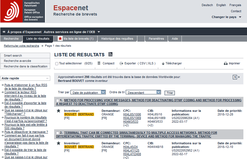This screenshot has width=247, height=159.
Task: Export results as CSV
Action: [x=143, y=63]
